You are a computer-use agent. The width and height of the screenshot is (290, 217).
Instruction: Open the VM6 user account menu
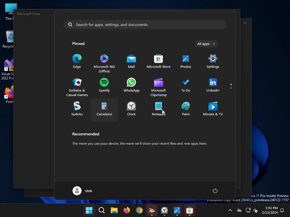(82, 191)
